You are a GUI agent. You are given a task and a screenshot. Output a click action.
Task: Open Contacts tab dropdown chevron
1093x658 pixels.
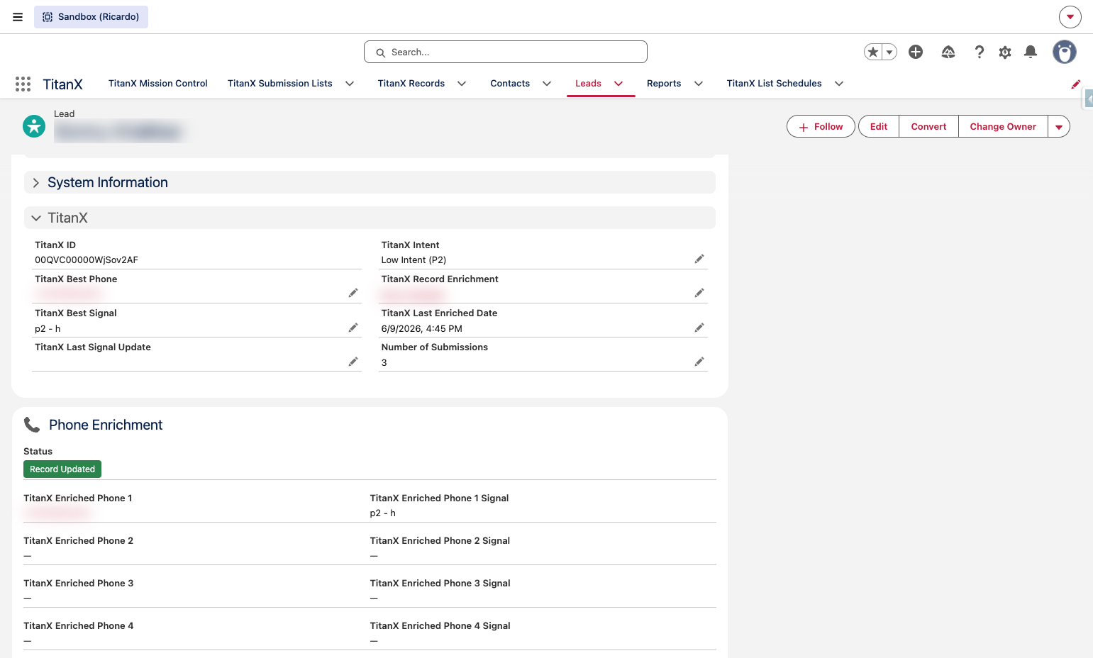click(x=547, y=84)
